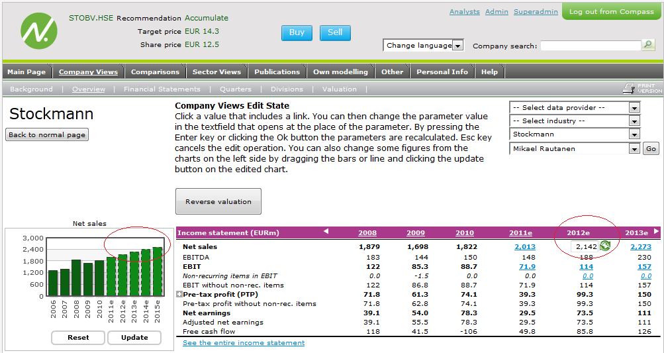664x353 pixels.
Task: Open the Company Views menu
Action: pyautogui.click(x=88, y=72)
